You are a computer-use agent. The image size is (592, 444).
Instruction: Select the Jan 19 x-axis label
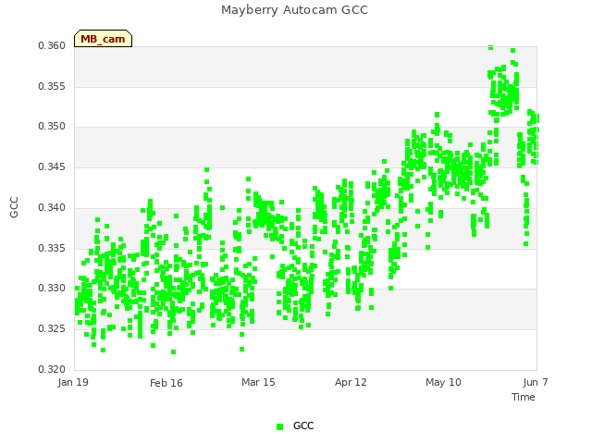coord(73,382)
